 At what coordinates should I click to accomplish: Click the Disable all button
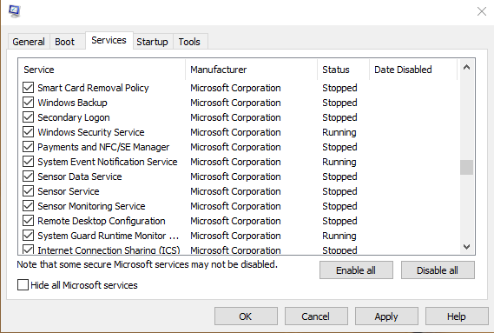(x=438, y=270)
